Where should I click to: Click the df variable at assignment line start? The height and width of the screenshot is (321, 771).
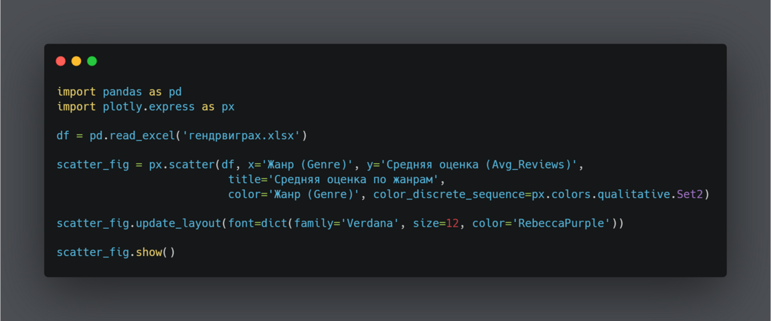(63, 136)
